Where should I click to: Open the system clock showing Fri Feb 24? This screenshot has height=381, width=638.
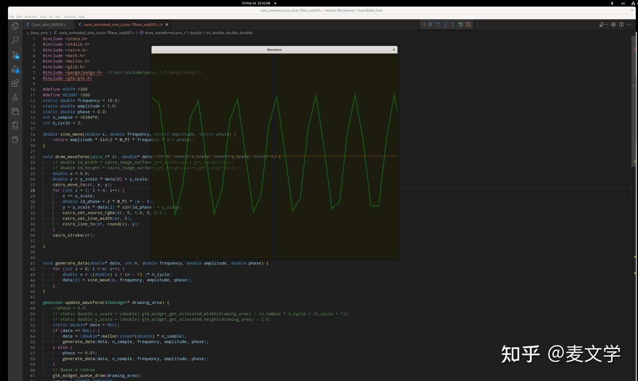coord(256,3)
